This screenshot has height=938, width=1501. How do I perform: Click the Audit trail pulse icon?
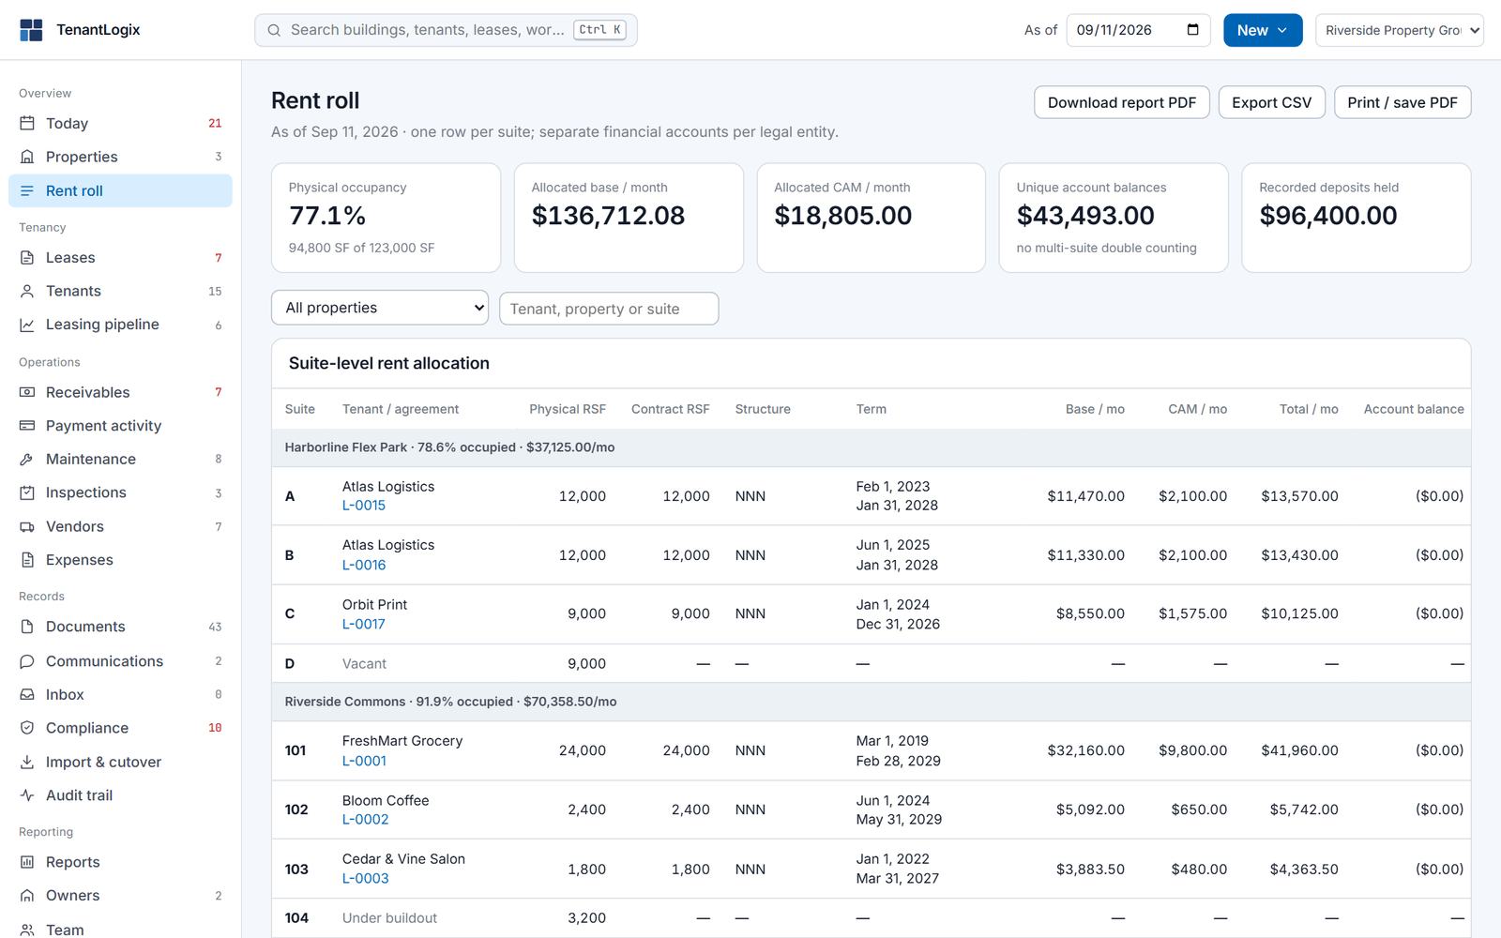click(27, 795)
